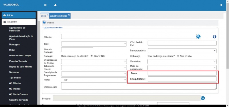Click the help question mark icon

(x=44, y=23)
